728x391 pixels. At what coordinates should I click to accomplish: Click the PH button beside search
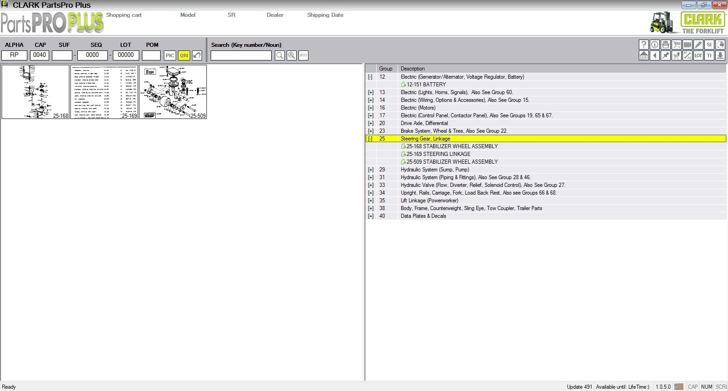click(x=303, y=55)
